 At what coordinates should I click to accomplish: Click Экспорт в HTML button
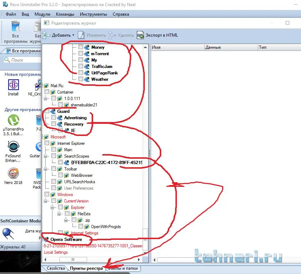pyautogui.click(x=157, y=35)
